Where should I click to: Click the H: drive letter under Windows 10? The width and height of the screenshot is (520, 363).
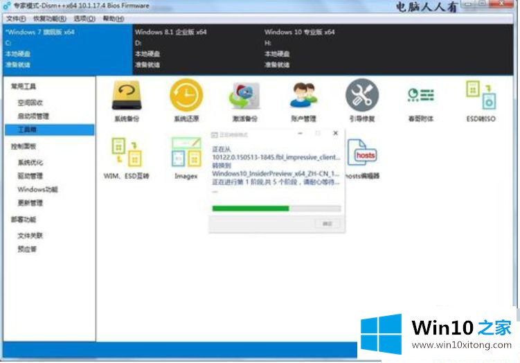coord(268,43)
